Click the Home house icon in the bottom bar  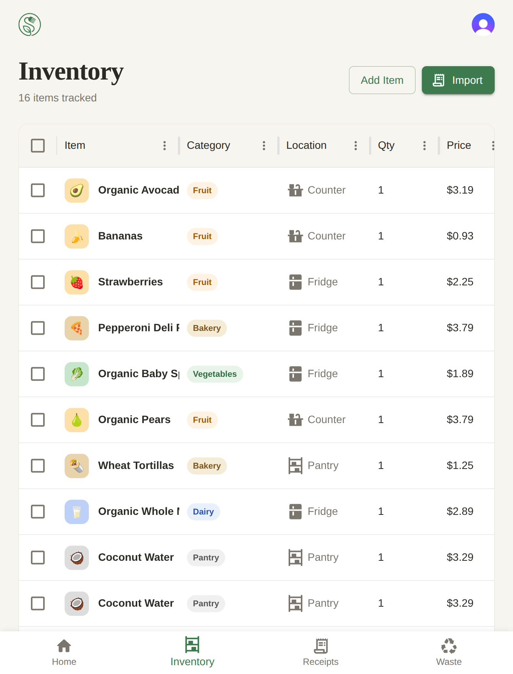[64, 646]
